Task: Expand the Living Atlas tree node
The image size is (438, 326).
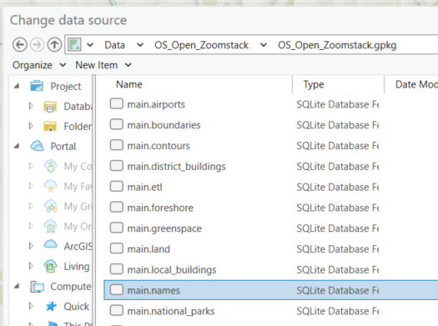Action: point(31,266)
